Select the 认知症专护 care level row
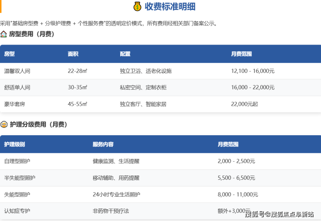This screenshot has height=221, width=321. [x=17, y=211]
